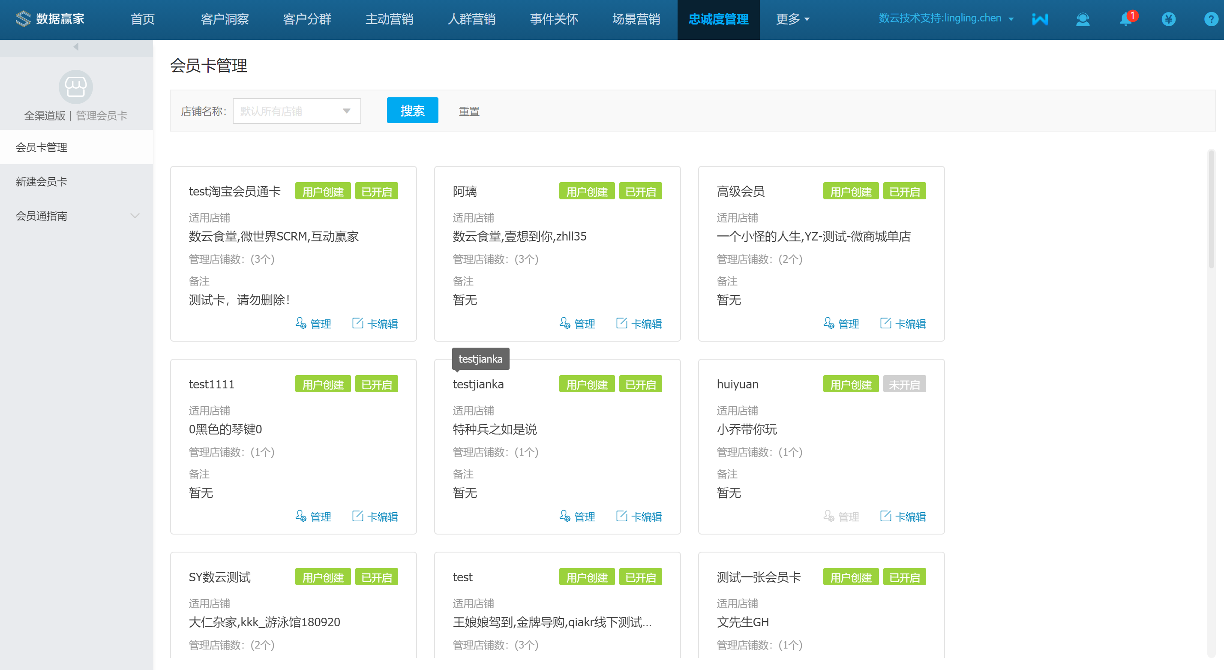Click the 管理会员卡 link under the store icon
Viewport: 1224px width, 670px height.
102,115
